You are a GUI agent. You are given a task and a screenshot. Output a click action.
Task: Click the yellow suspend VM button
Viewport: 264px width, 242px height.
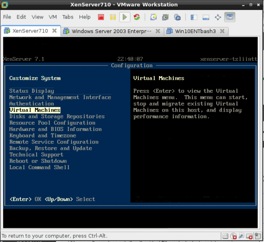tap(113, 17)
